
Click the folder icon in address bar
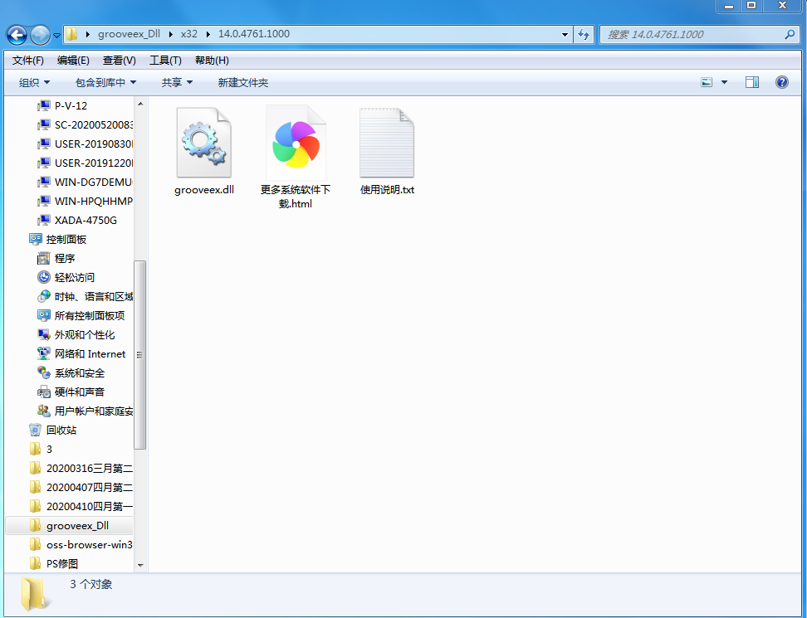[72, 34]
